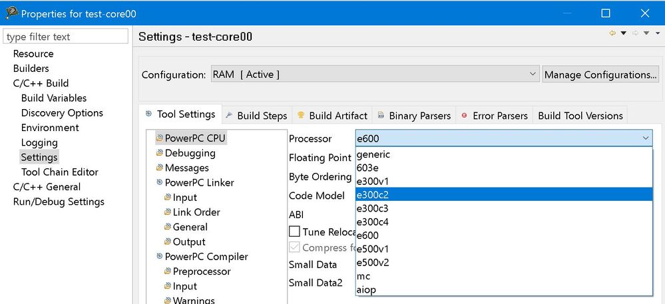Click the PowerPC CPU tool icon
The image size is (665, 304).
160,138
